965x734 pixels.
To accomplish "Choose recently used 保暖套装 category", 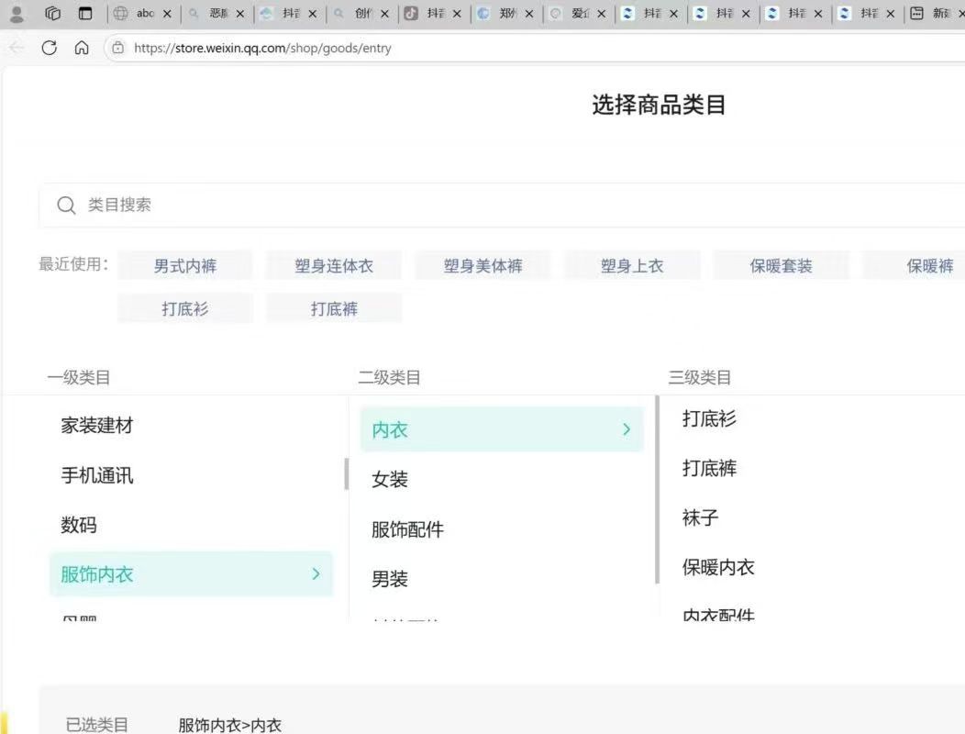I will point(781,266).
